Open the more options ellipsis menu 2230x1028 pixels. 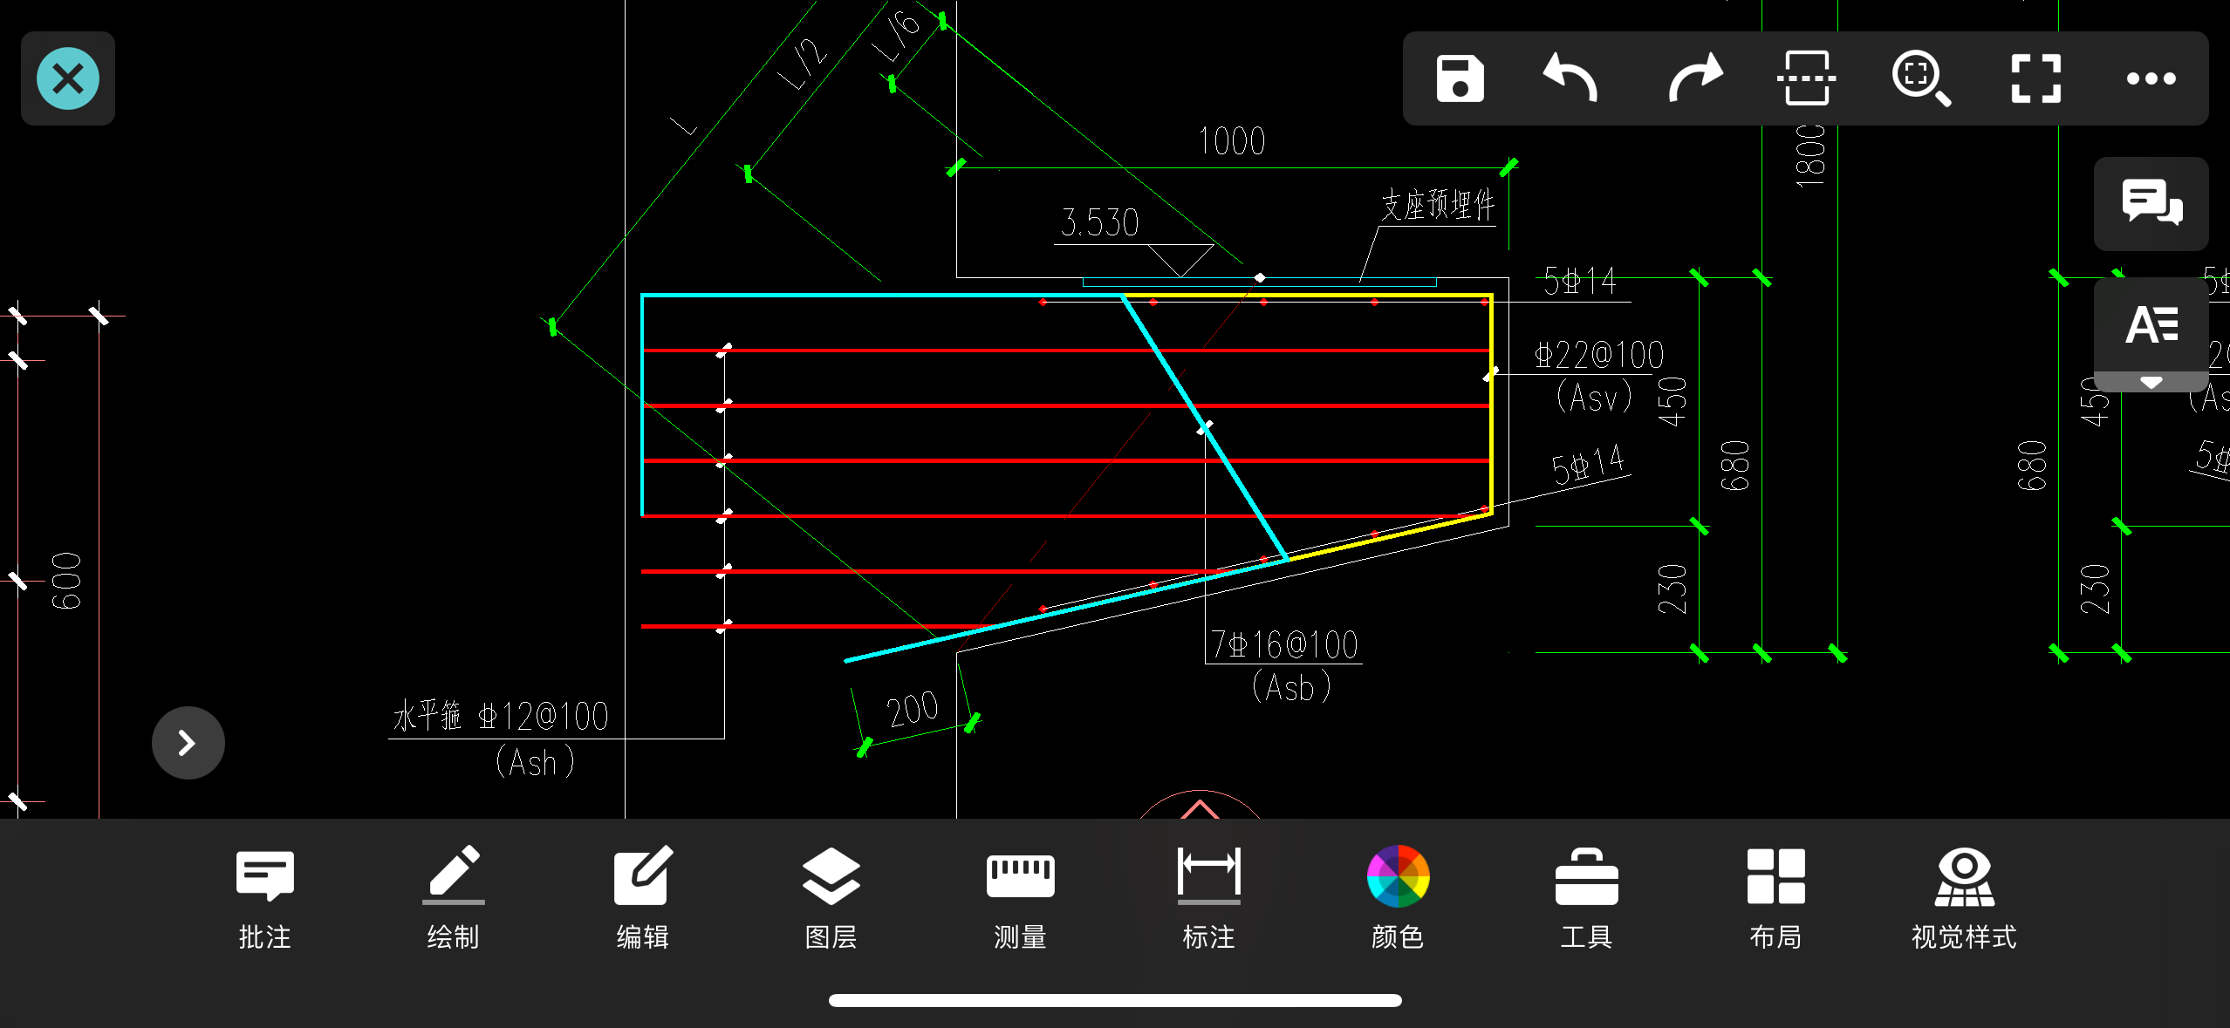pos(2151,78)
